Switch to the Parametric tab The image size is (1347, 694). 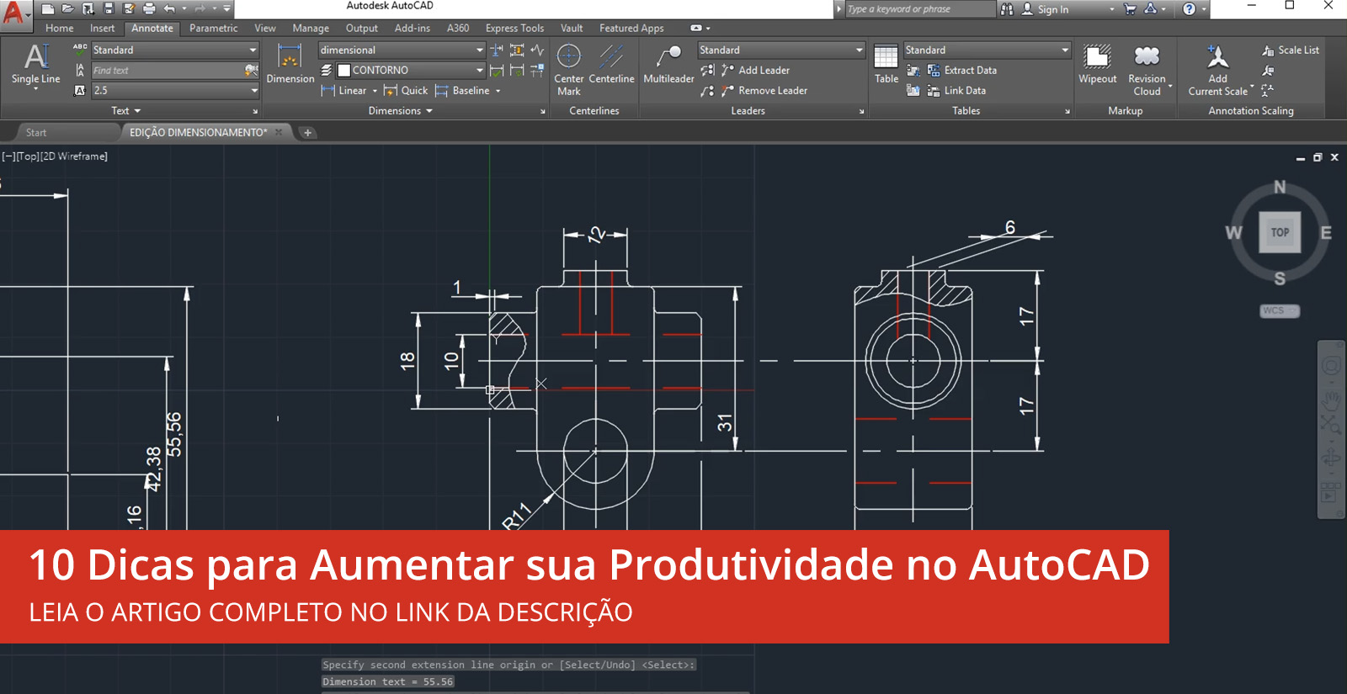214,29
